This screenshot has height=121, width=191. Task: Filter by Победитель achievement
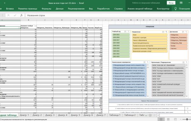(x=179, y=35)
